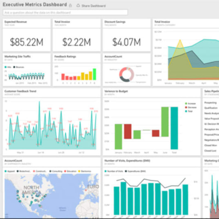Select the Apparel legend dot above the map
The height and width of the screenshot is (219, 219).
coord(5,171)
